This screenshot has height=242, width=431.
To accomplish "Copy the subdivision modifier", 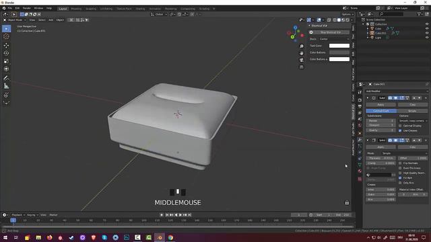I will [413, 105].
